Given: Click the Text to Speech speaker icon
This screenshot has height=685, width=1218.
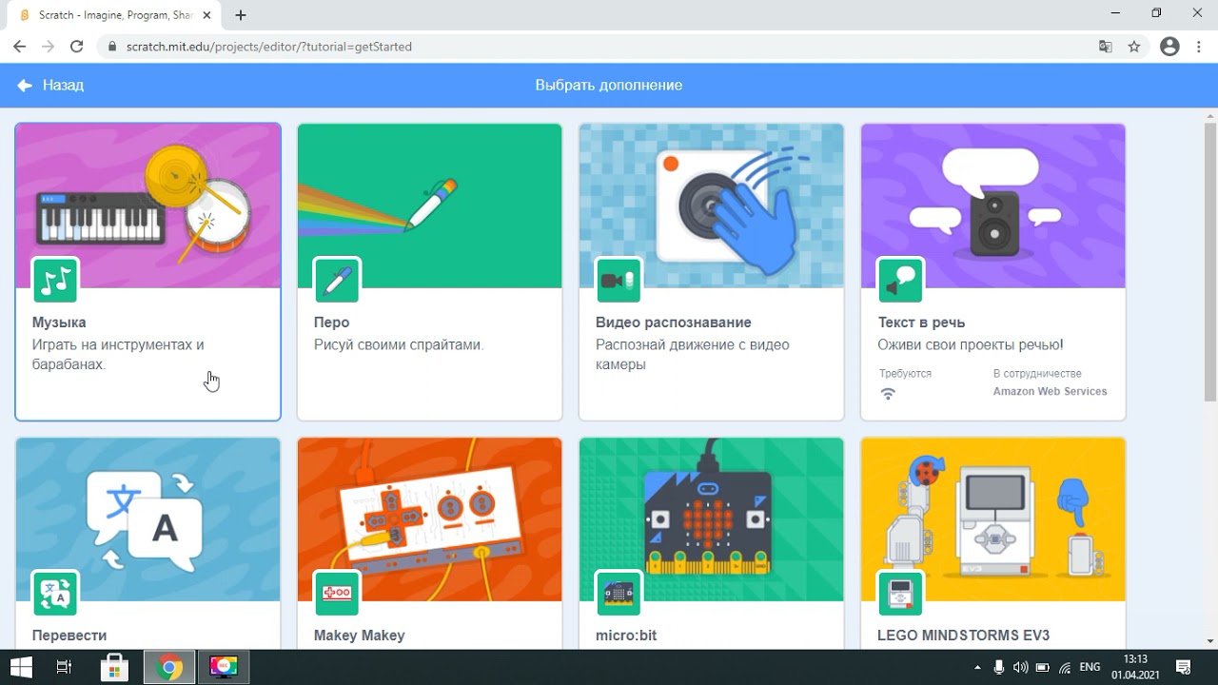Looking at the screenshot, I should point(900,281).
